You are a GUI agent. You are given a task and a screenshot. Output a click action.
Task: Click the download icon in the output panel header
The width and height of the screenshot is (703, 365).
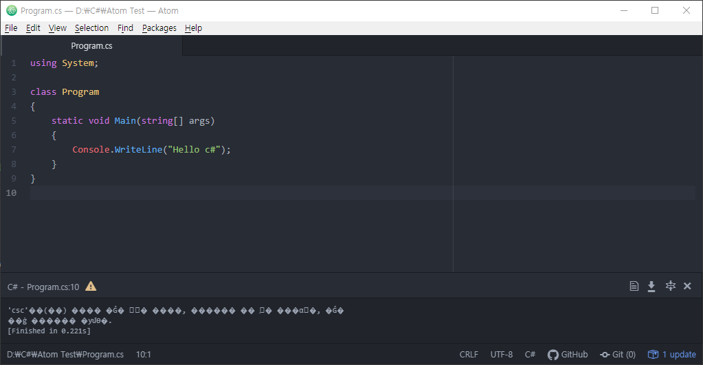point(651,286)
